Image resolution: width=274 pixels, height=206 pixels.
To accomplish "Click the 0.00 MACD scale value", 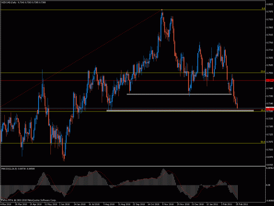I will (268, 185).
